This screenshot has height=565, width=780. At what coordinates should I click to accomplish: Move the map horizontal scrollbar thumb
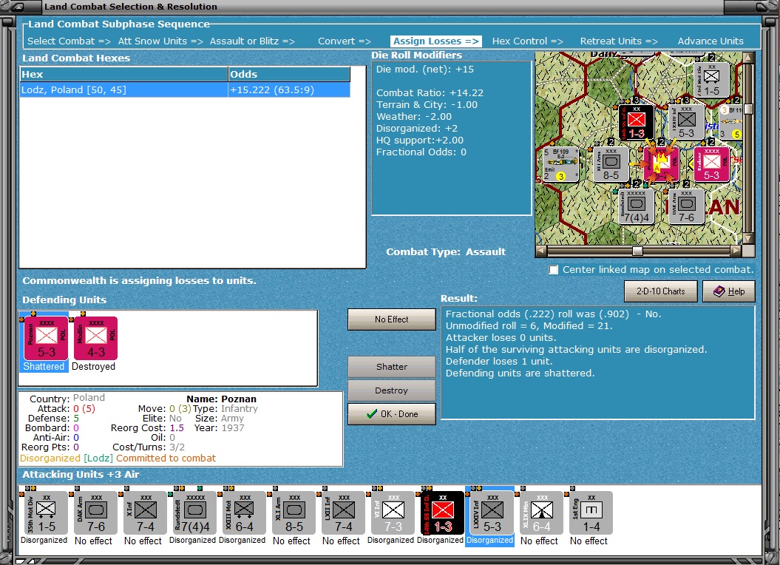pyautogui.click(x=637, y=251)
